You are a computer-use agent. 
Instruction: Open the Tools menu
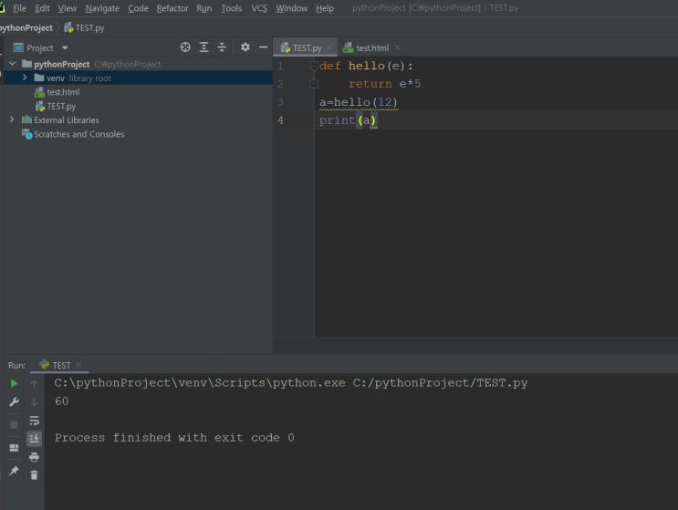click(x=232, y=8)
